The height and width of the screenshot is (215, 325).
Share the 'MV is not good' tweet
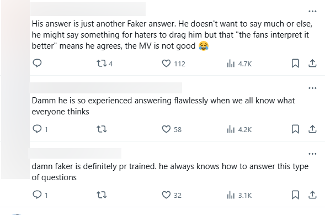pyautogui.click(x=312, y=64)
